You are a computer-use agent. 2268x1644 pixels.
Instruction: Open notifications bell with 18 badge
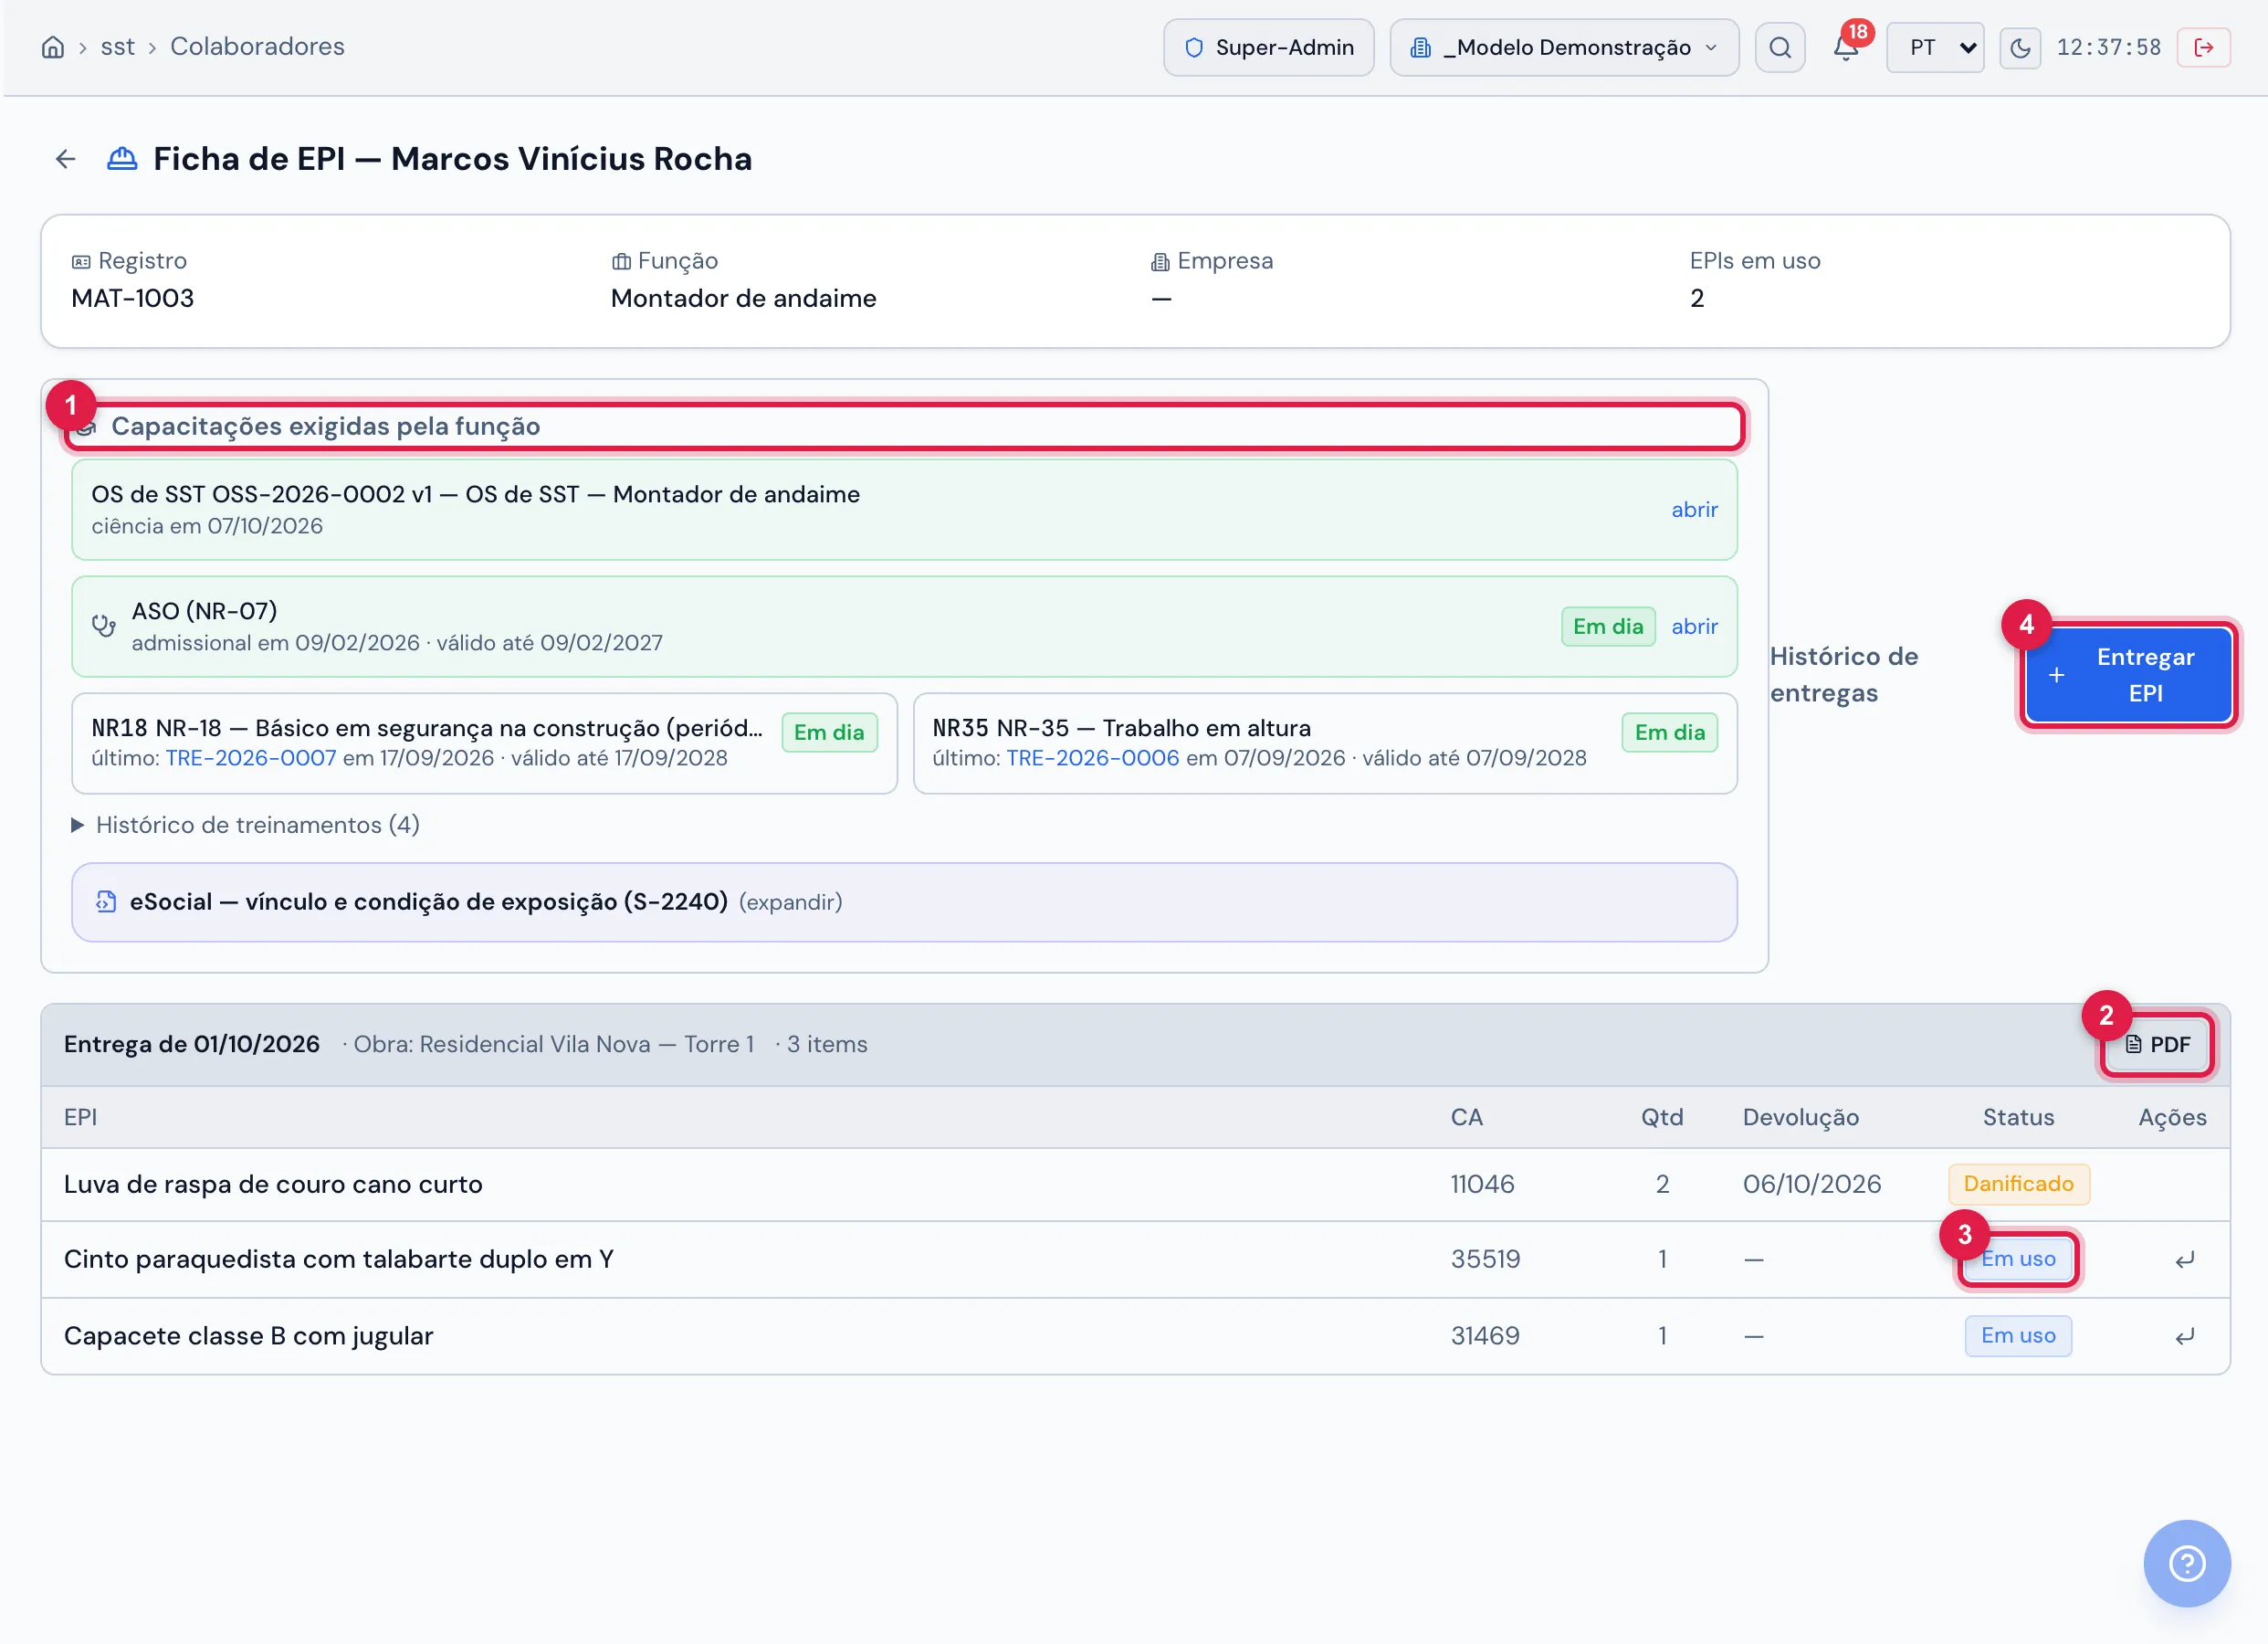pos(1846,47)
